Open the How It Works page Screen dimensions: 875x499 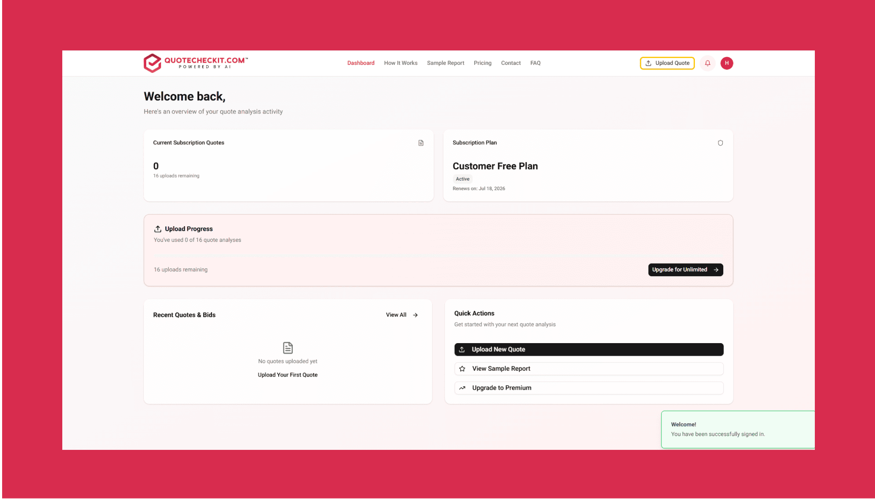[401, 63]
